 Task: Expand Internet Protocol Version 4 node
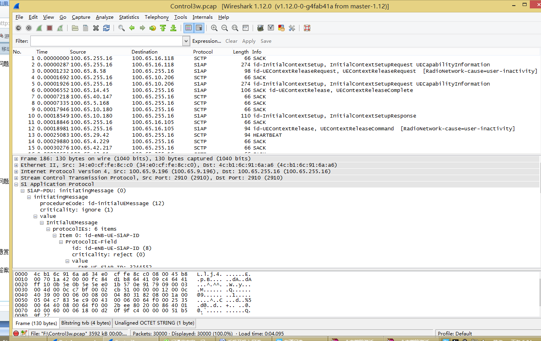pyautogui.click(x=16, y=171)
